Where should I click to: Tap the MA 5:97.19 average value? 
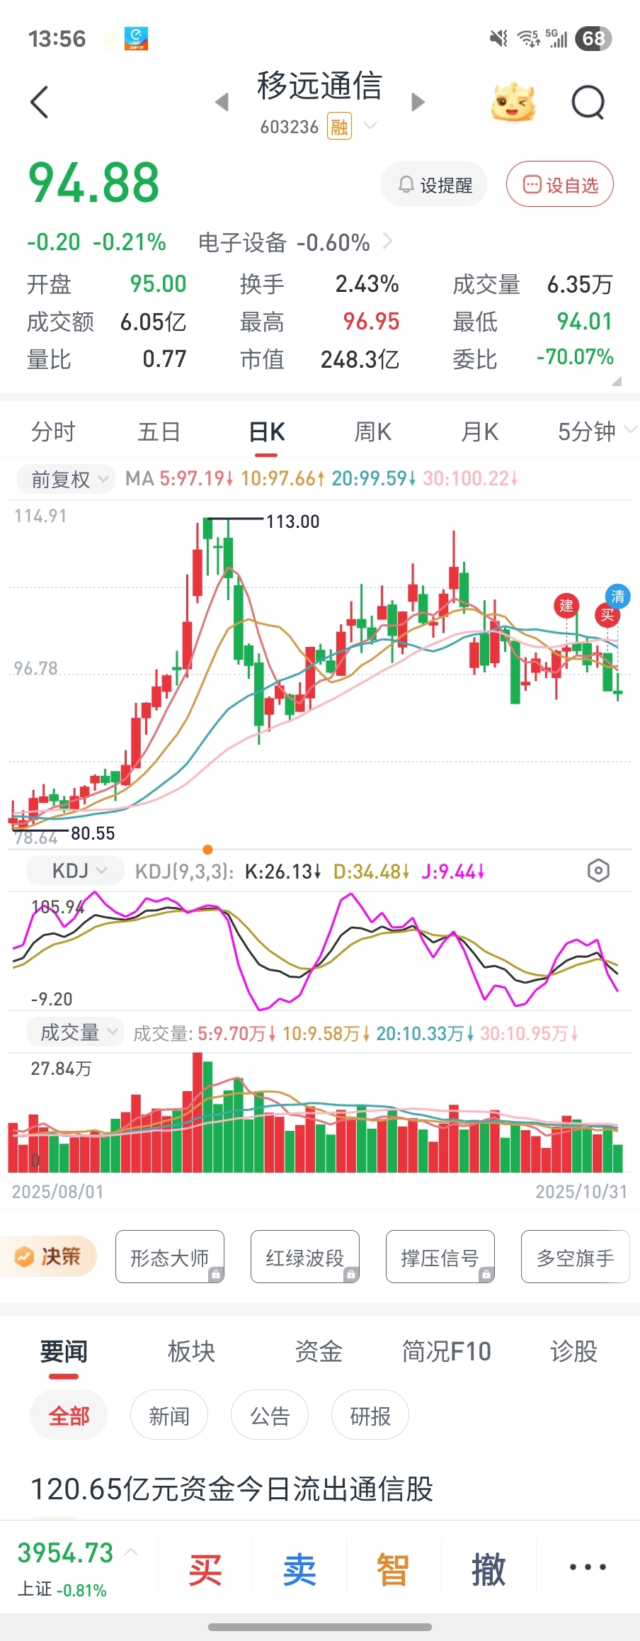point(196,479)
